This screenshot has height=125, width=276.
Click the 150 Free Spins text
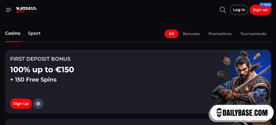33,80
